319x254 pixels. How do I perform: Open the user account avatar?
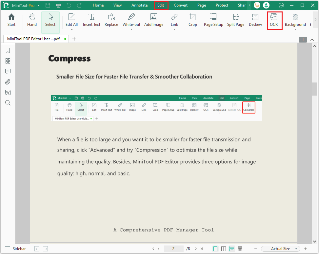pyautogui.click(x=266, y=5)
